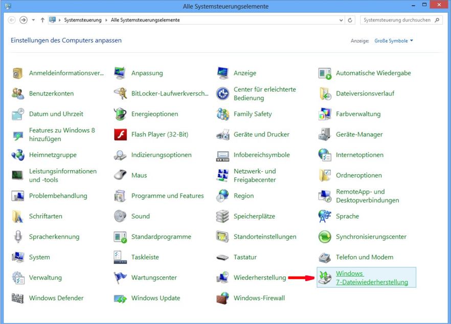Open the Automatische Wiedergabe icon
Image resolution: width=451 pixels, height=324 pixels.
tap(325, 73)
